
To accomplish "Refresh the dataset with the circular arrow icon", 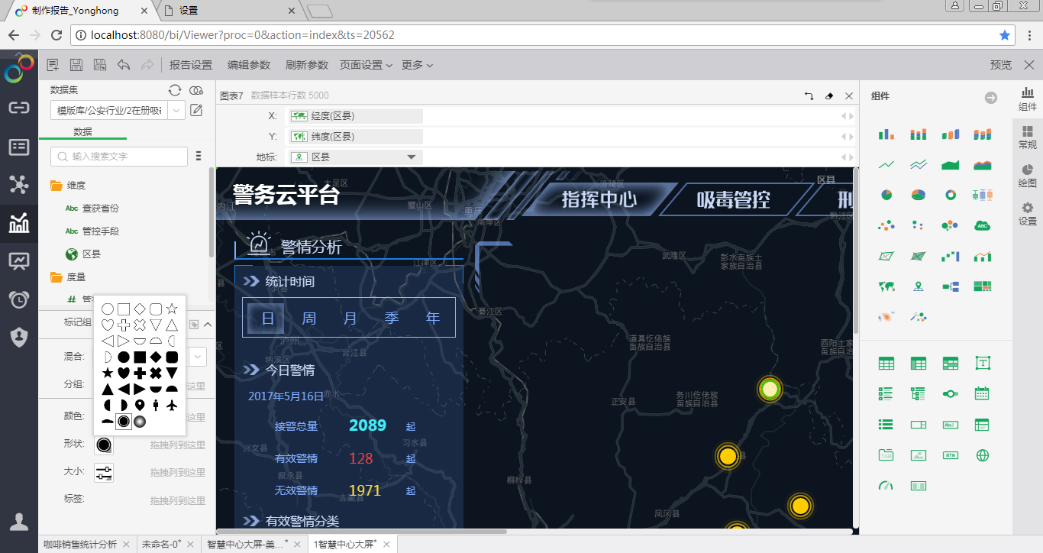I will tap(175, 90).
